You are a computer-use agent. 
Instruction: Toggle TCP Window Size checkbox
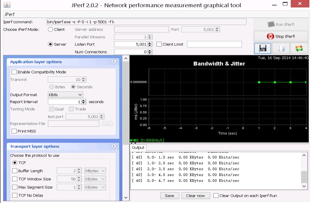15,179
